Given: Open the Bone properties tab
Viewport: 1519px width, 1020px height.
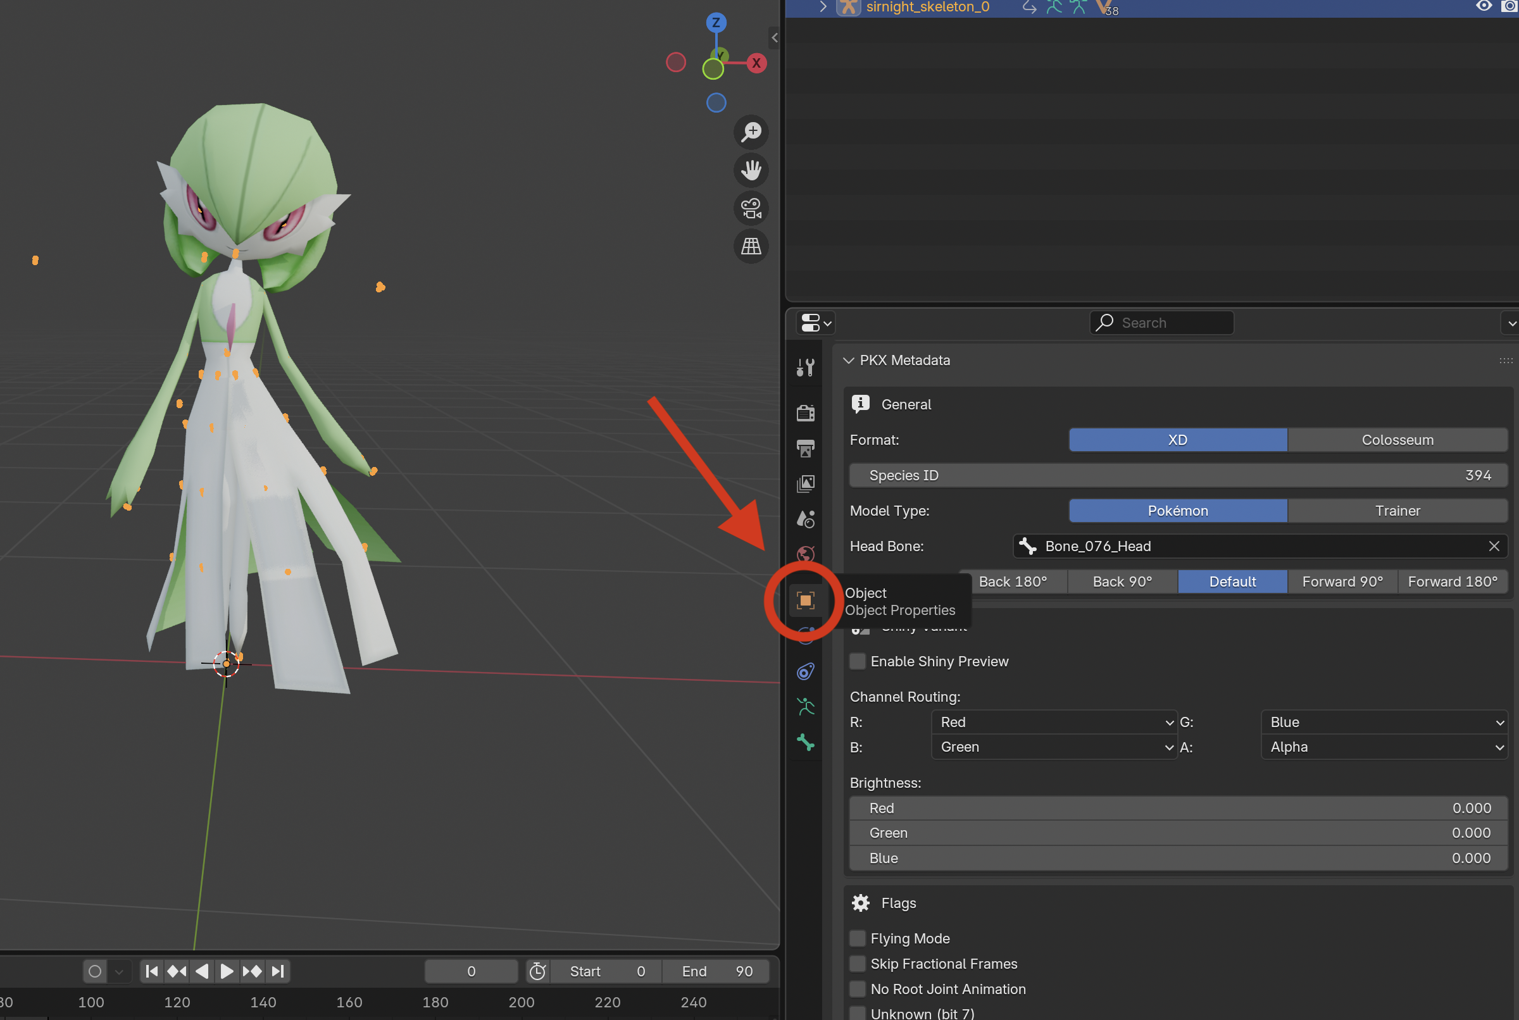Looking at the screenshot, I should tap(805, 742).
